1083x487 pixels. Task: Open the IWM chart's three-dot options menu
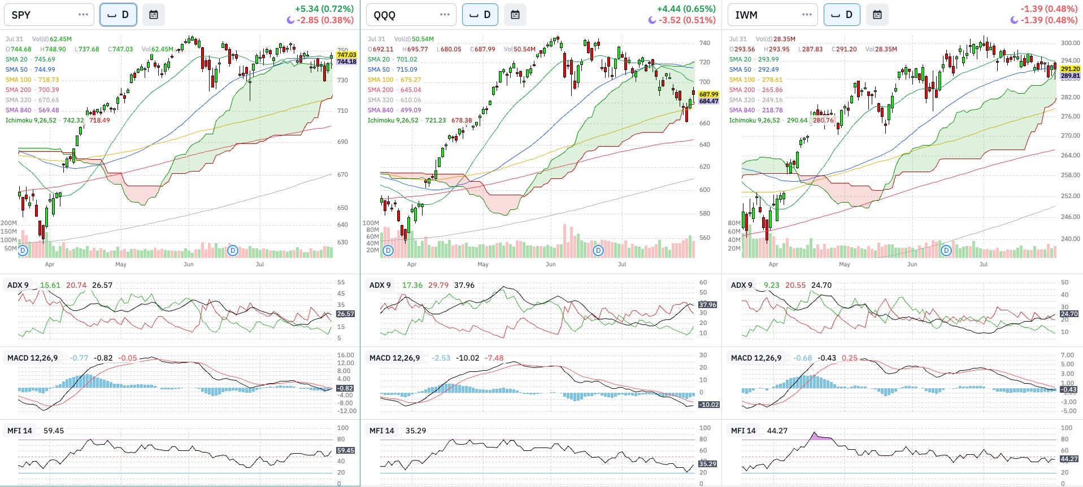pos(807,15)
